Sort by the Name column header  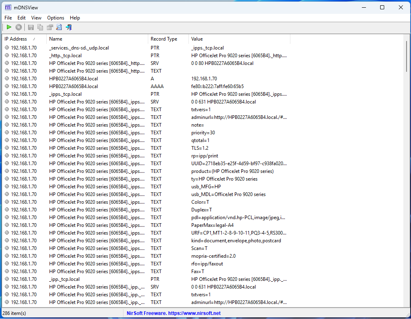coord(97,39)
